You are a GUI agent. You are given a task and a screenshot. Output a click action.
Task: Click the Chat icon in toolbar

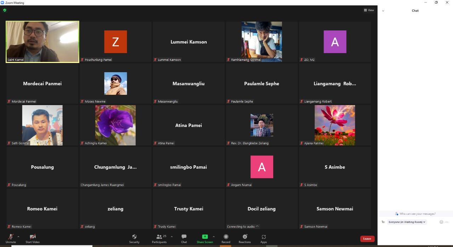184,238
